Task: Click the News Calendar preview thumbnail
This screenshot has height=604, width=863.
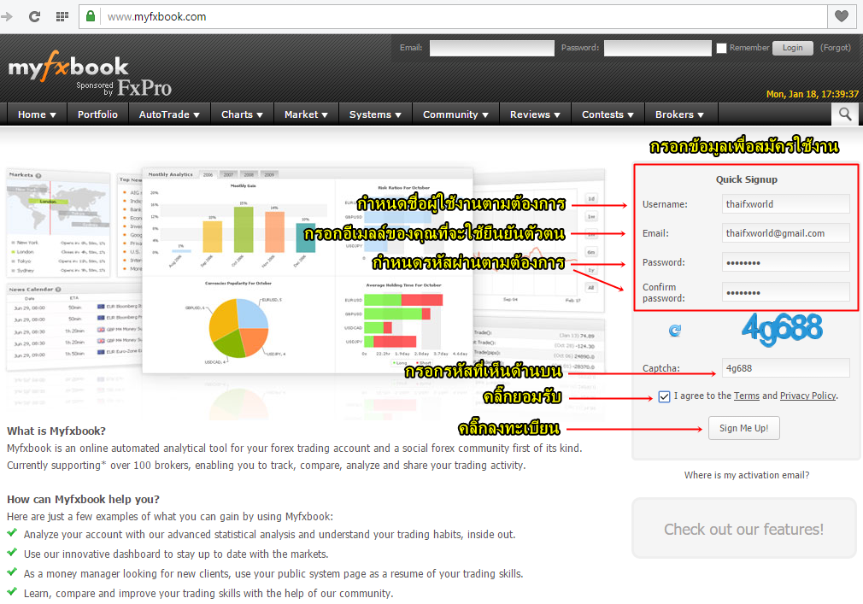Action: pos(73,325)
